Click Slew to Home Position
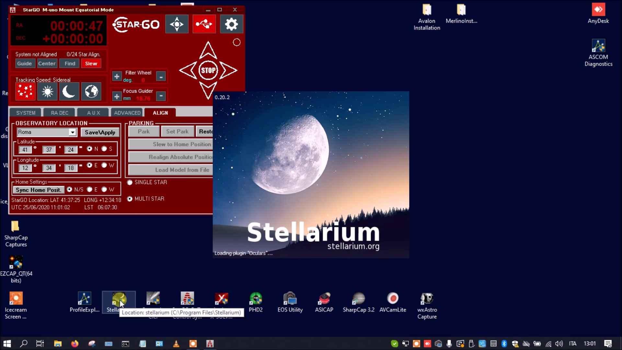This screenshot has height=350, width=622. point(171,144)
